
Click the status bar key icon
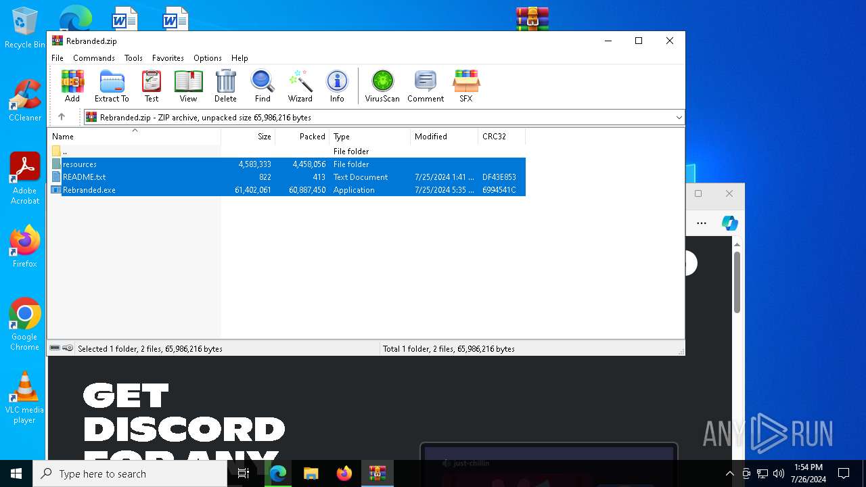(x=68, y=348)
